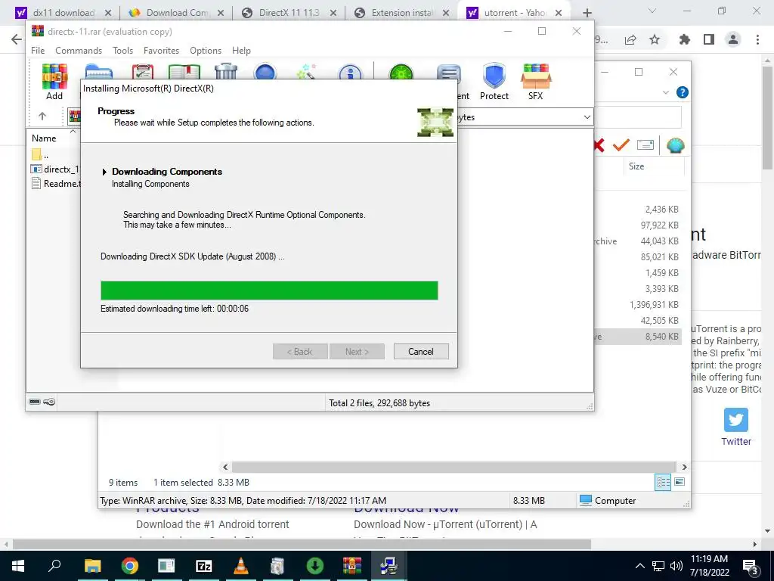Click Chrome's share page icon
774x581 pixels.
[x=630, y=40]
